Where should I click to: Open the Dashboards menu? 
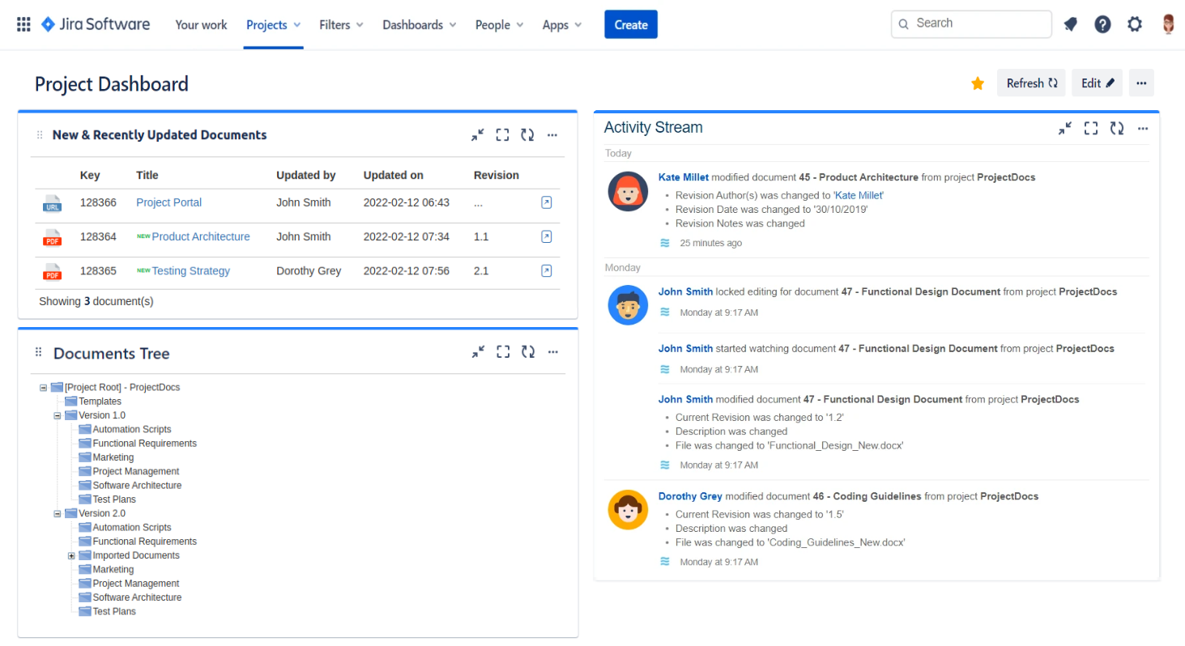[x=419, y=25]
